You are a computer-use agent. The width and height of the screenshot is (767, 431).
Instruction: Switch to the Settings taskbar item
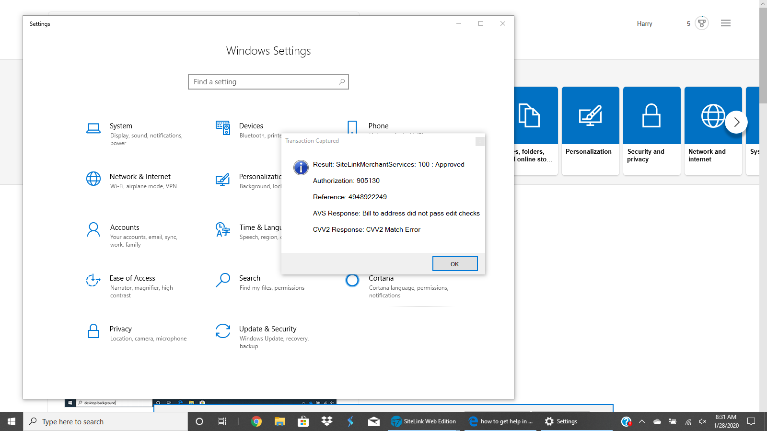point(577,421)
